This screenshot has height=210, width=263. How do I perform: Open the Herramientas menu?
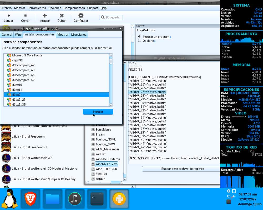point(37,8)
